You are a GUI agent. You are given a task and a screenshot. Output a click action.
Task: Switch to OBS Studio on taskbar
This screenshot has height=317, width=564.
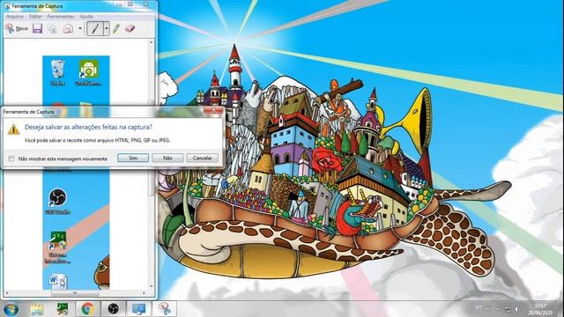click(x=113, y=309)
